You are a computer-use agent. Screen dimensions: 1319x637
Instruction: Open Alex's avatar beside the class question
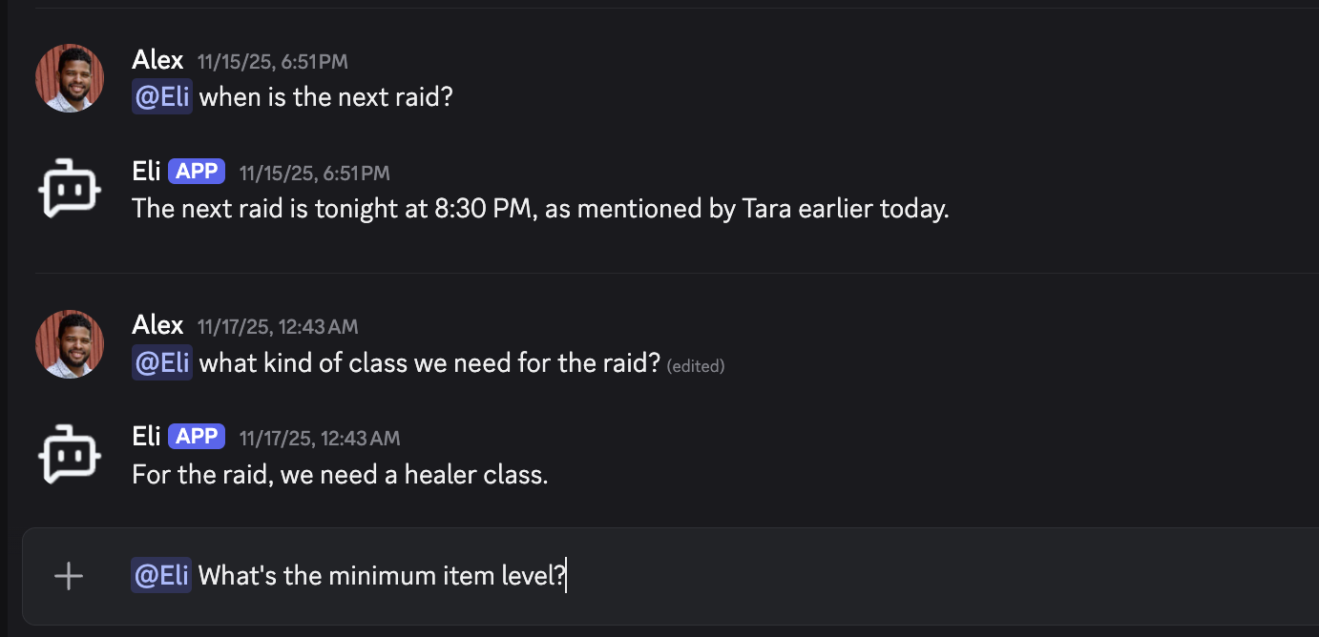[x=70, y=343]
